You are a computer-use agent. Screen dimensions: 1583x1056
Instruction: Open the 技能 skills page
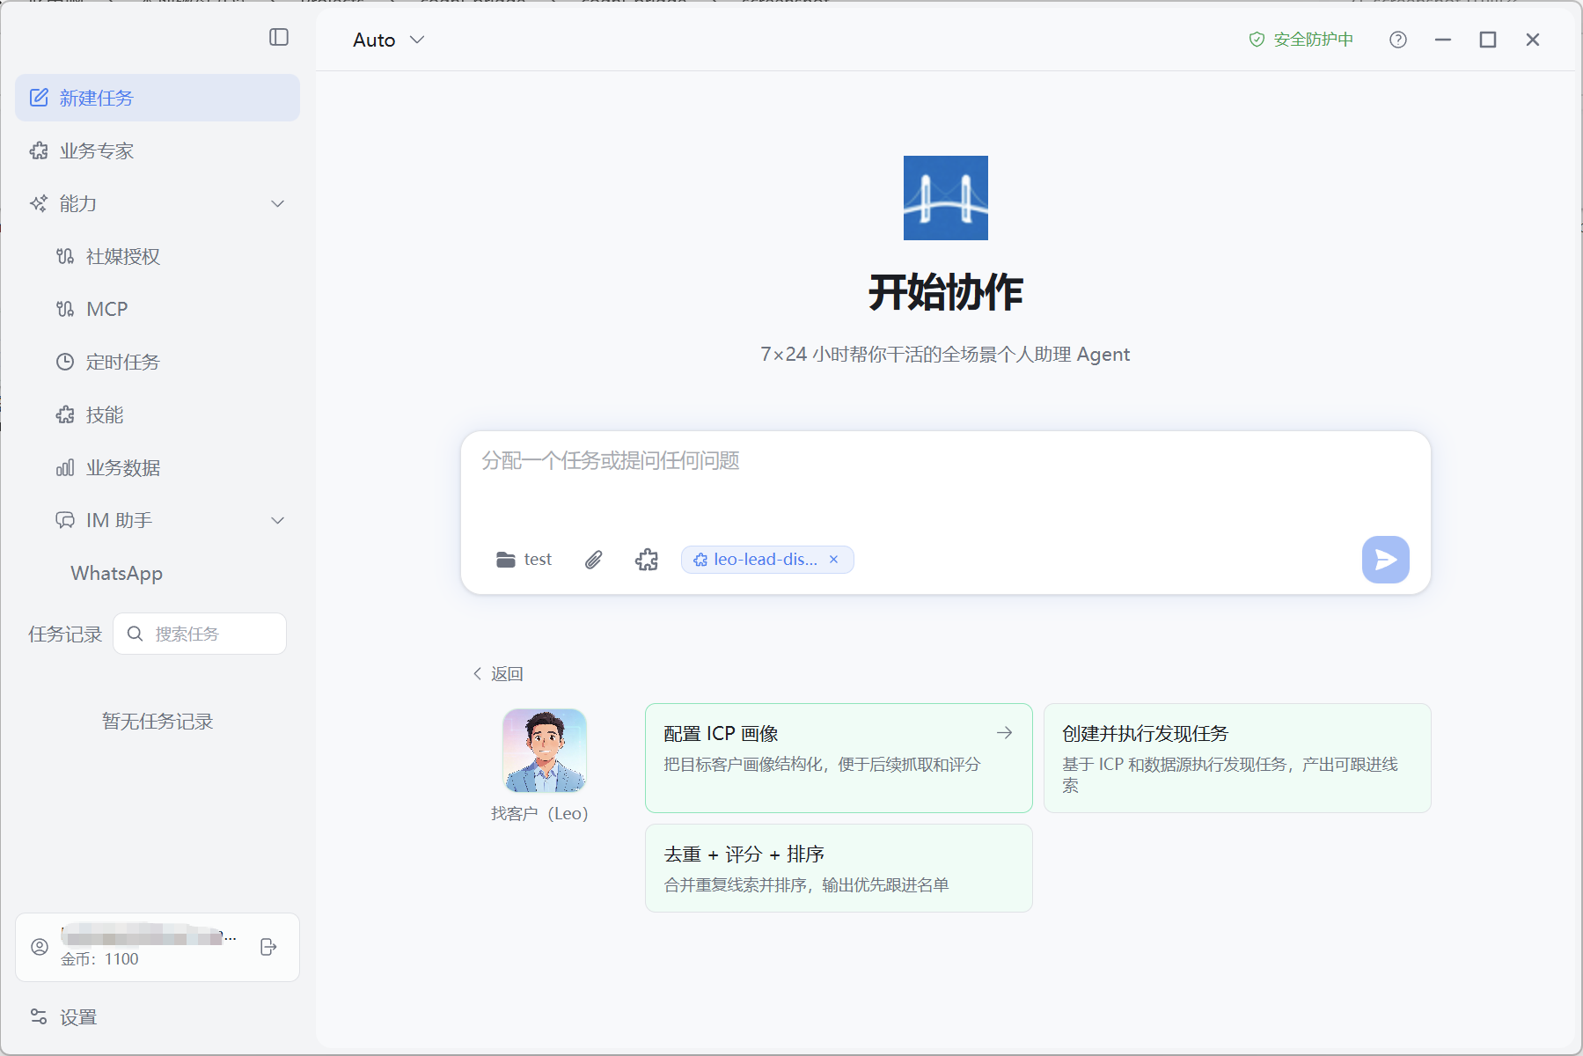click(x=158, y=414)
